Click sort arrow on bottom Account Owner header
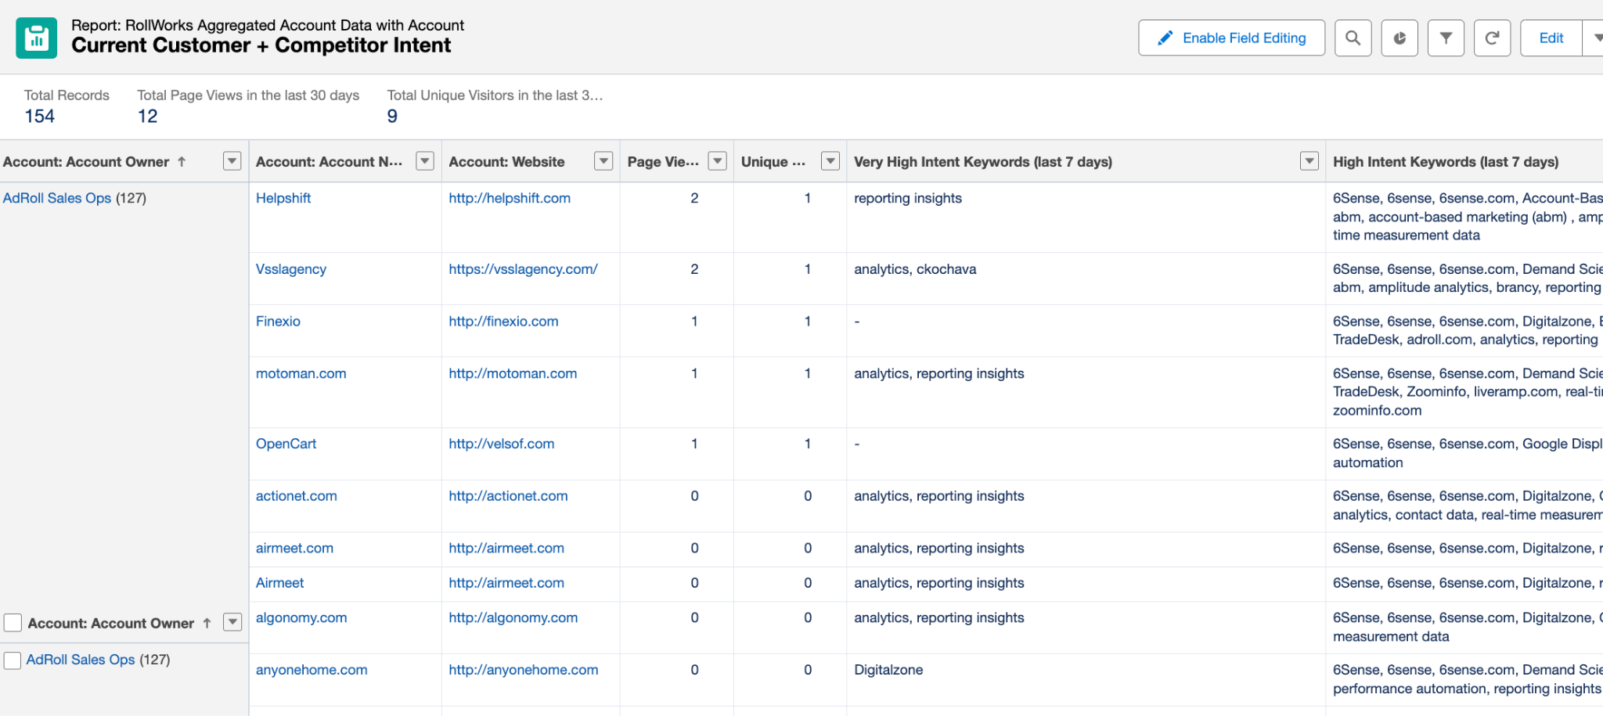Viewport: 1603px width, 716px height. [207, 624]
